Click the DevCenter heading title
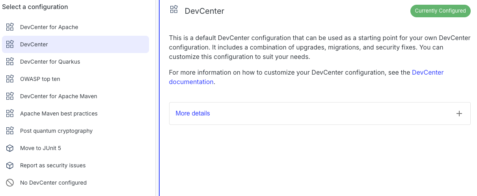This screenshot has width=477, height=196. coord(204,11)
